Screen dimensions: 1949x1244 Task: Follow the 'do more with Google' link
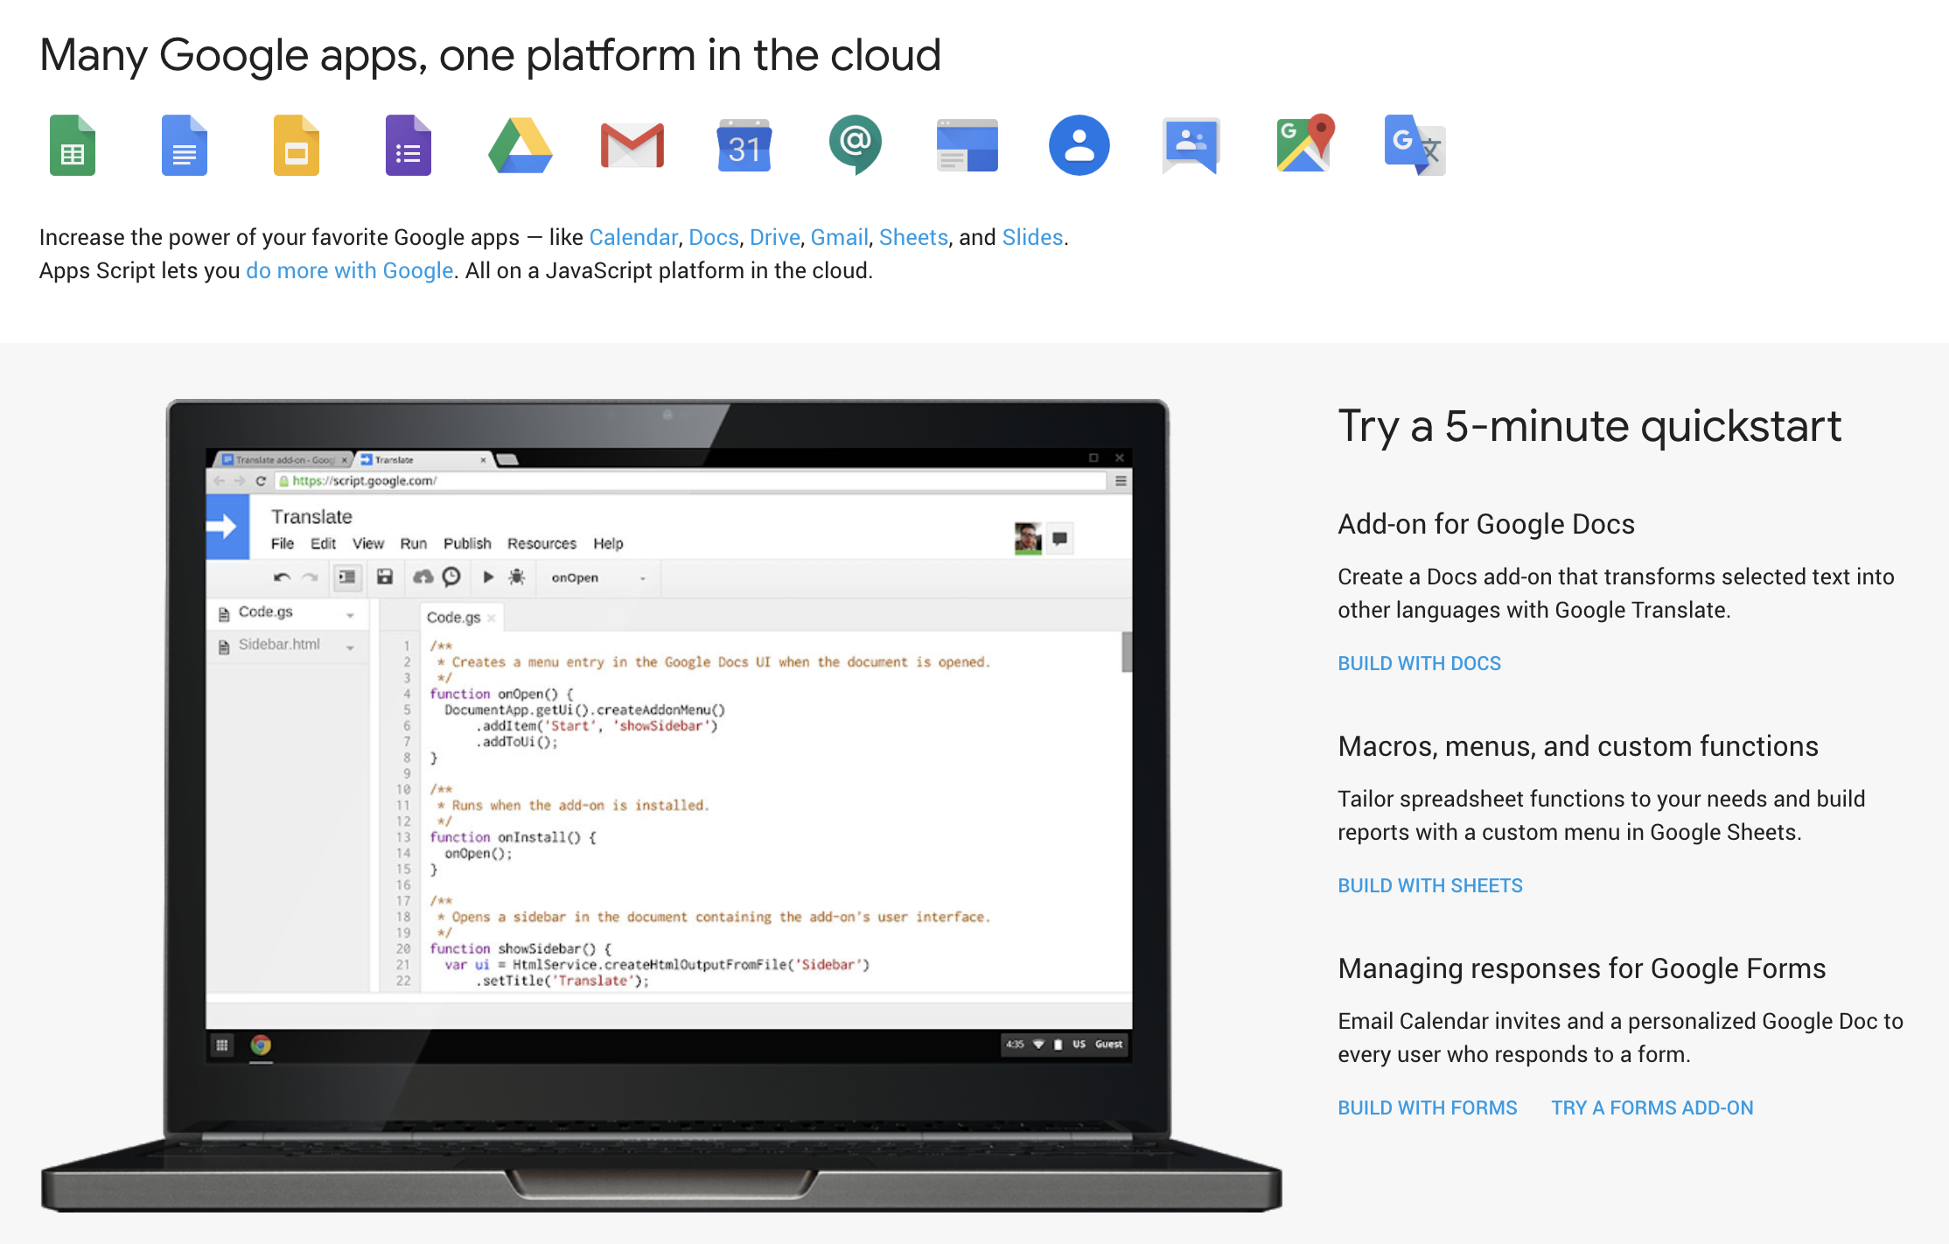point(349,270)
